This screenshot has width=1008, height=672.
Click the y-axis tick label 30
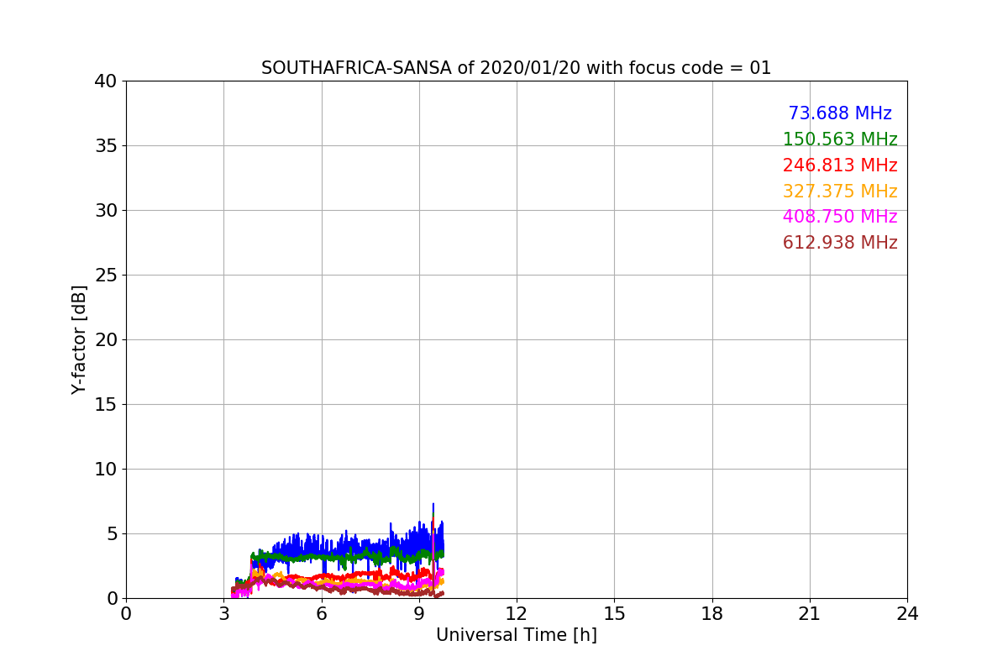point(106,211)
